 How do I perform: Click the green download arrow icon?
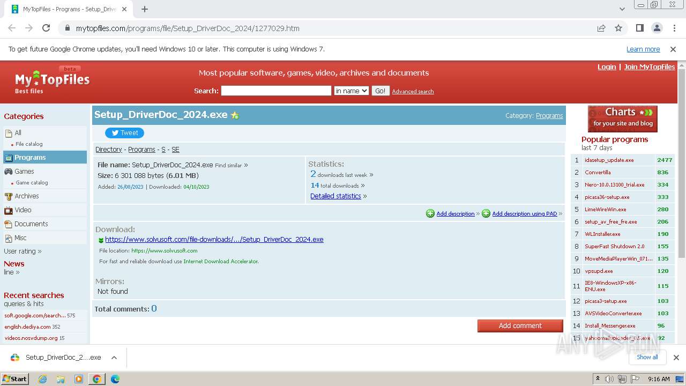pos(101,240)
